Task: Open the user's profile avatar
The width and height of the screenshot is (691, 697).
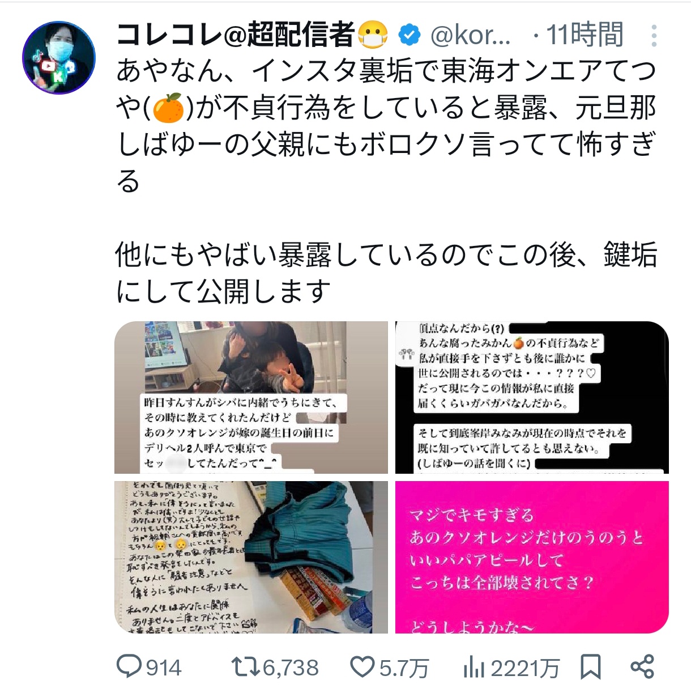Action: pos(59,58)
